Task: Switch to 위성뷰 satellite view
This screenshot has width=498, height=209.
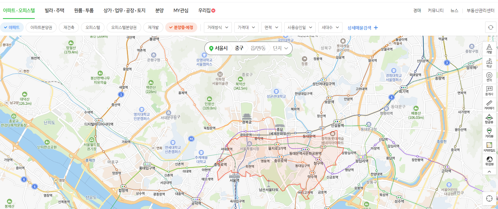Action: coord(489,161)
